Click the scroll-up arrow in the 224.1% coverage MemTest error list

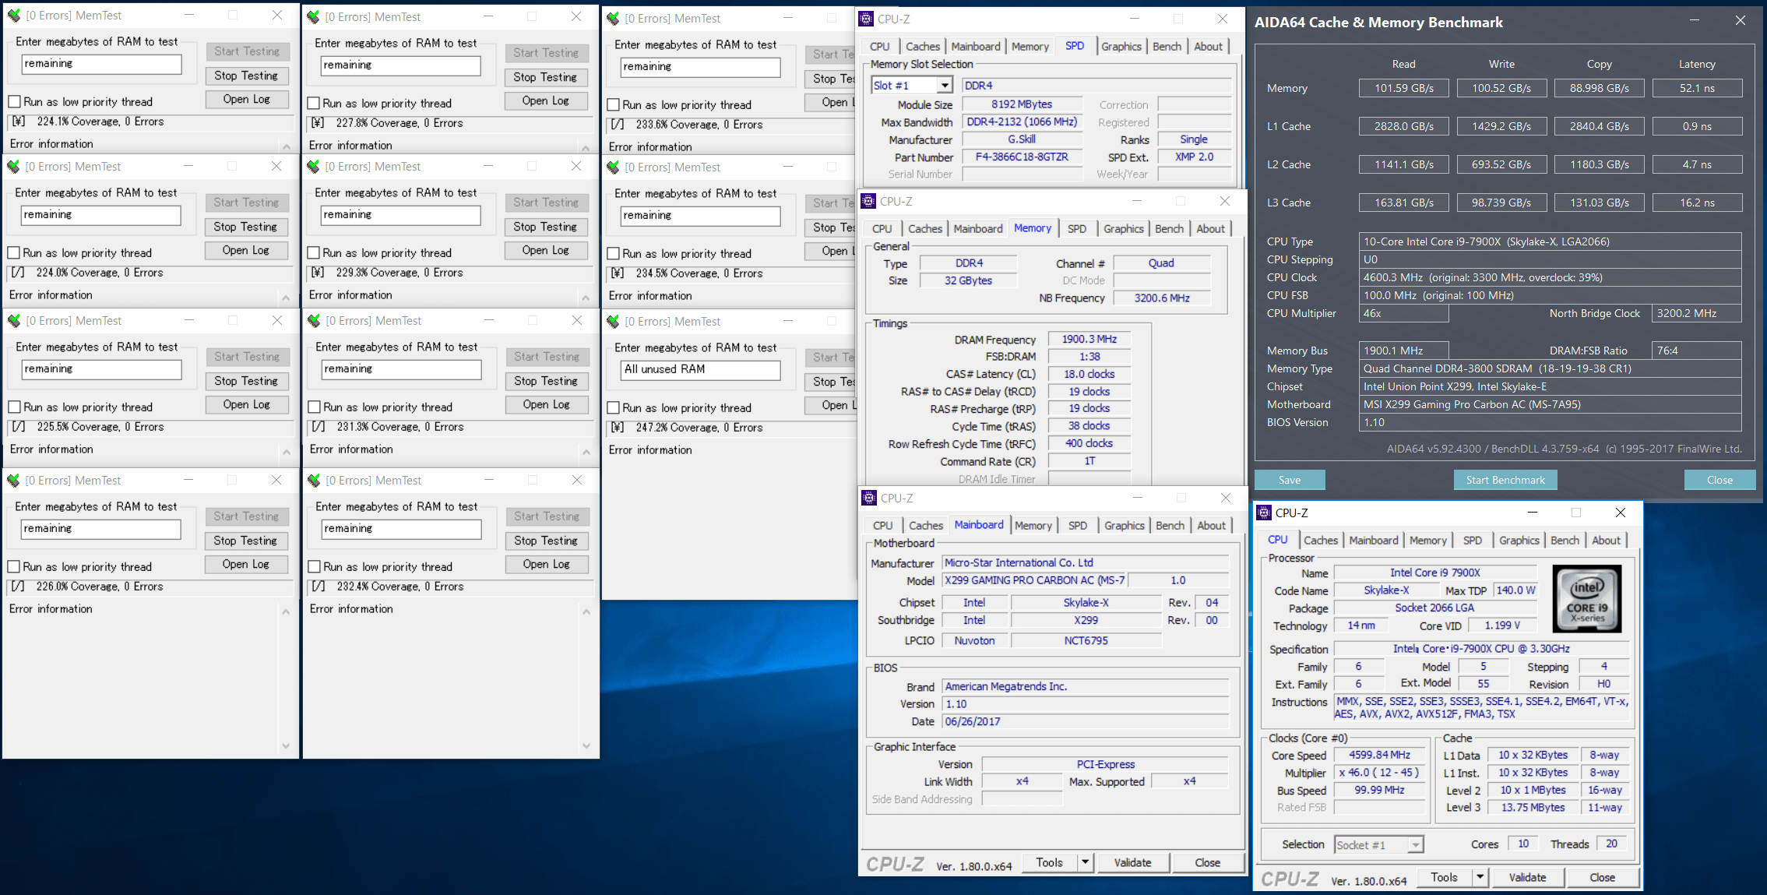pos(287,146)
